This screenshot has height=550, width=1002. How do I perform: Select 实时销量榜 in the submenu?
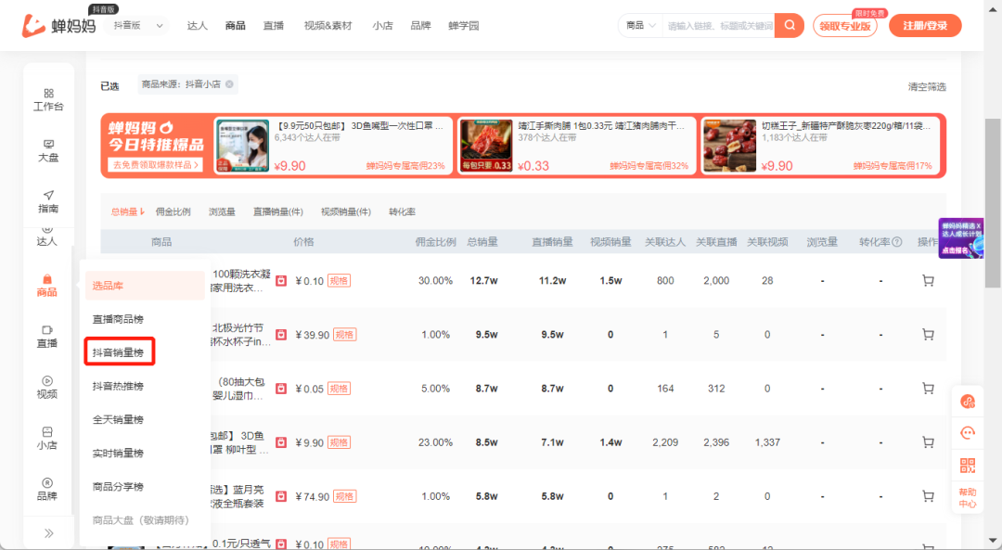pyautogui.click(x=118, y=453)
